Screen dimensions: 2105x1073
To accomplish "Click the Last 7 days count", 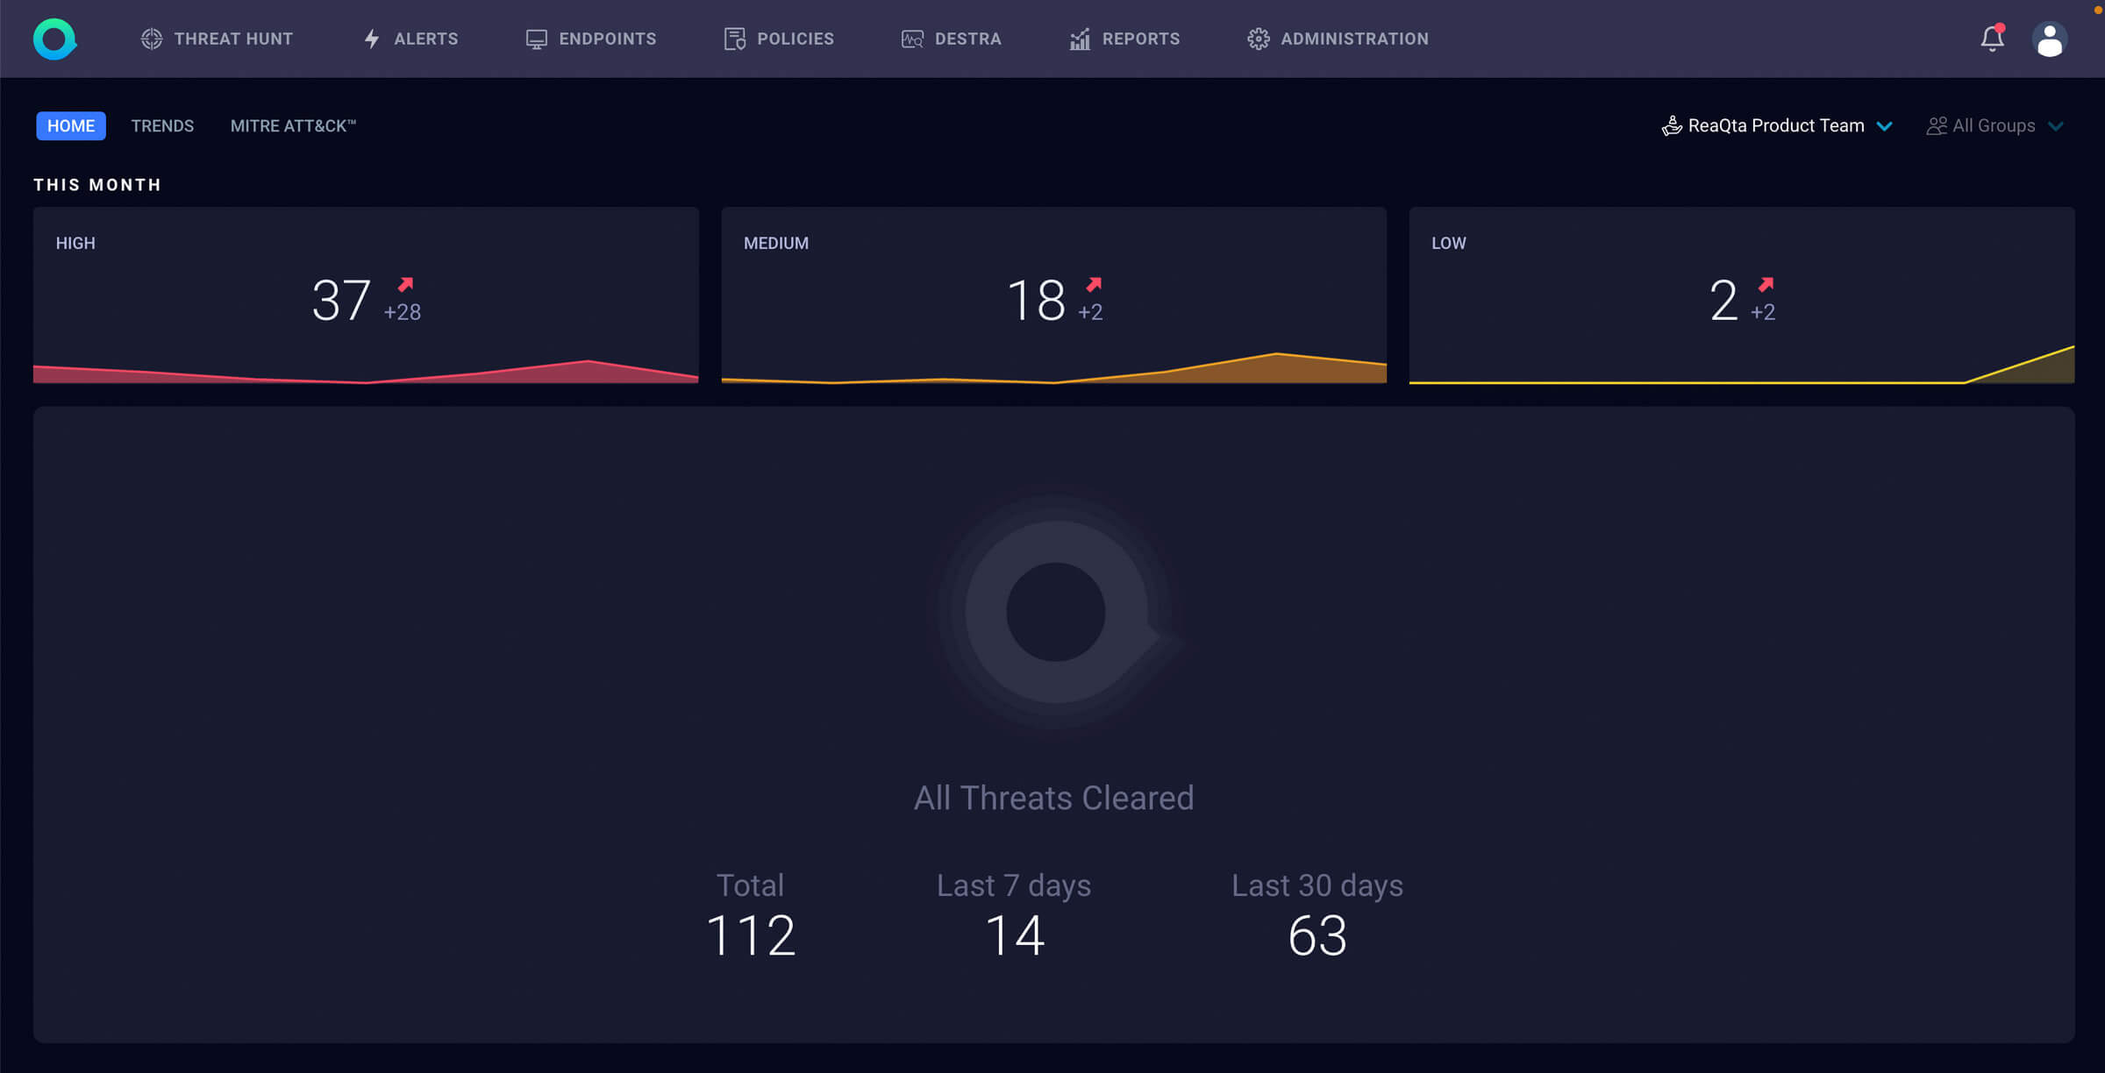I will (x=1014, y=934).
